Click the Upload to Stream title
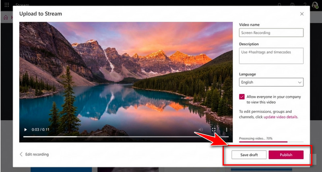The width and height of the screenshot is (322, 172). tap(41, 14)
